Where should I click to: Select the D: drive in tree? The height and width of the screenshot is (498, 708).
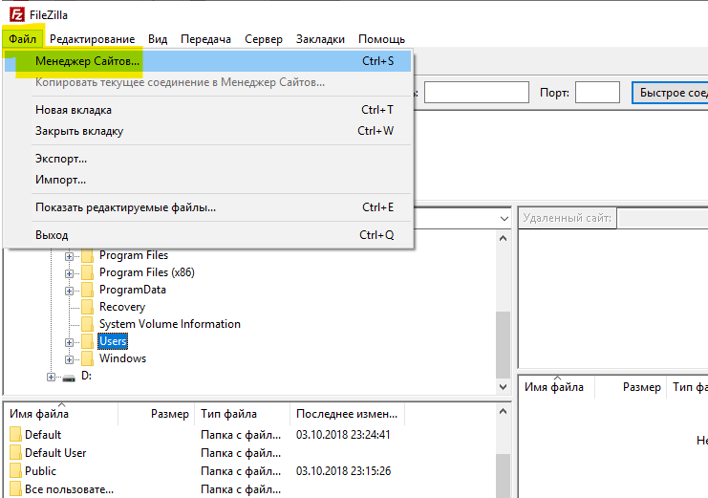tap(86, 376)
